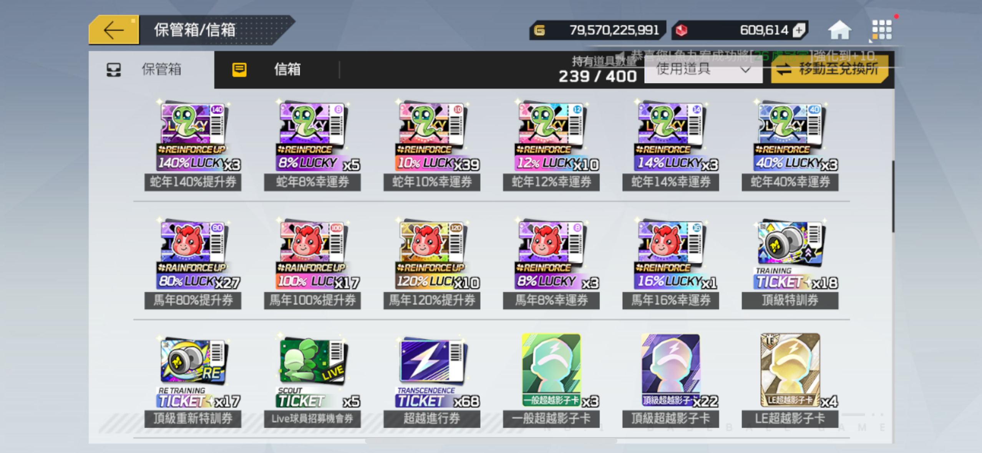Go back with the yellow arrow button
This screenshot has height=453, width=982.
(114, 30)
